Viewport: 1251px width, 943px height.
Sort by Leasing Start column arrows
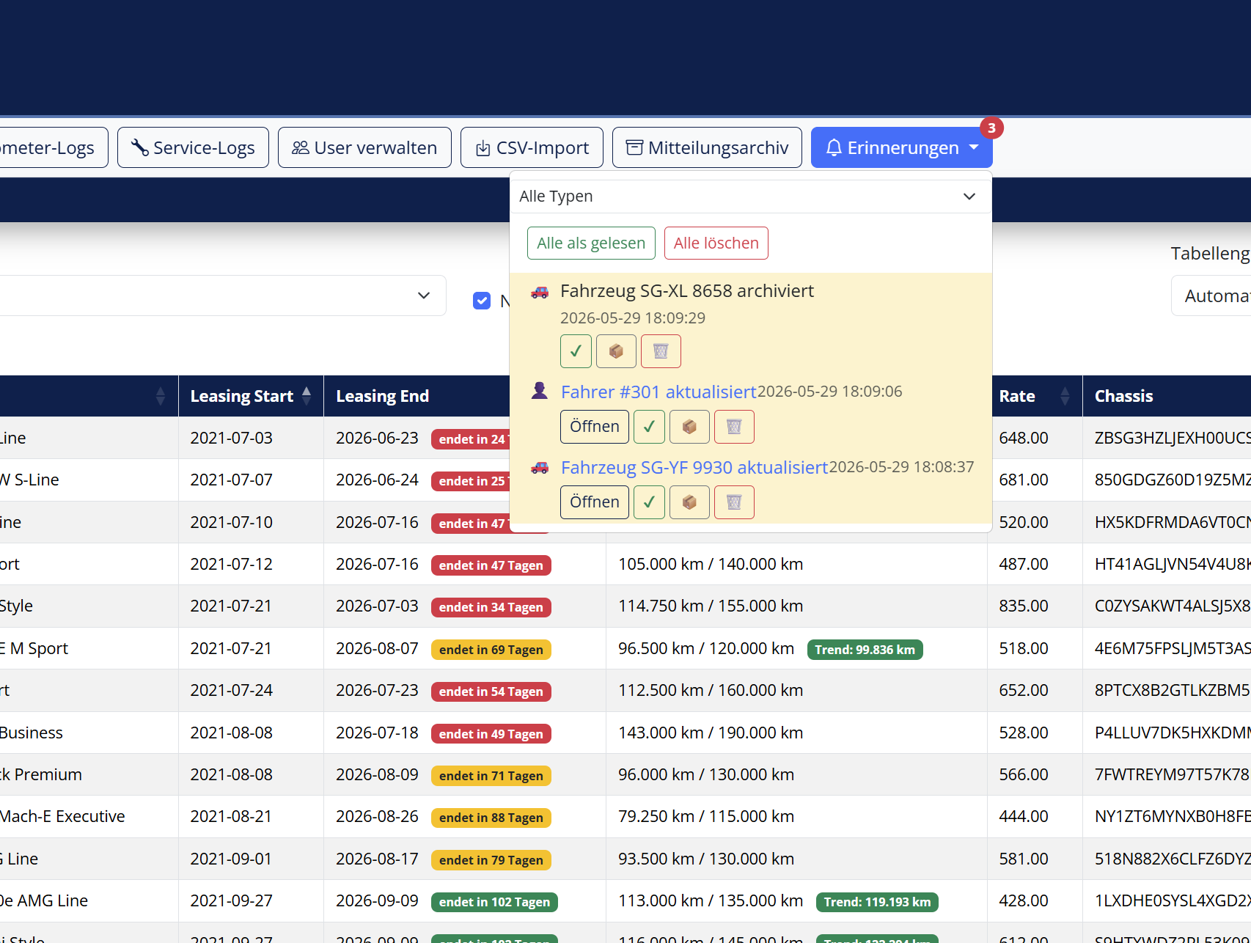coord(307,396)
